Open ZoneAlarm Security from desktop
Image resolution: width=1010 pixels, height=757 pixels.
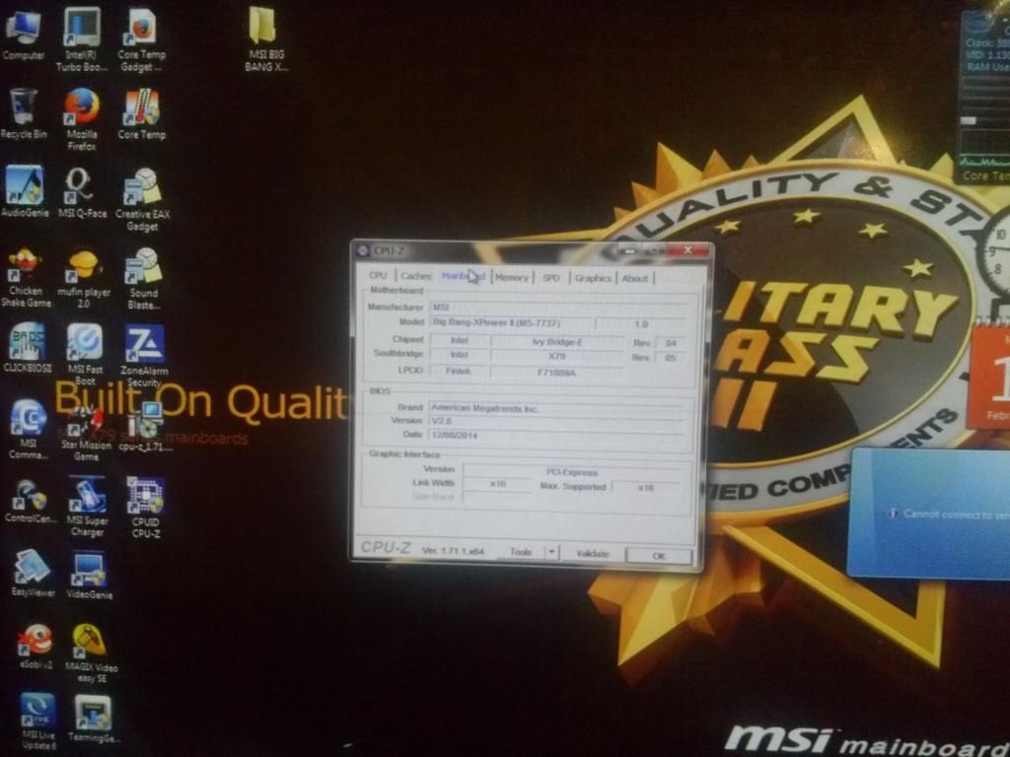(x=144, y=356)
